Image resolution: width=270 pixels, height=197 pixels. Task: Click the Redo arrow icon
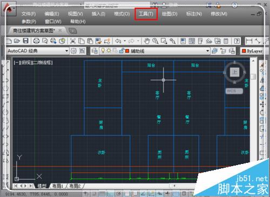[132, 41]
